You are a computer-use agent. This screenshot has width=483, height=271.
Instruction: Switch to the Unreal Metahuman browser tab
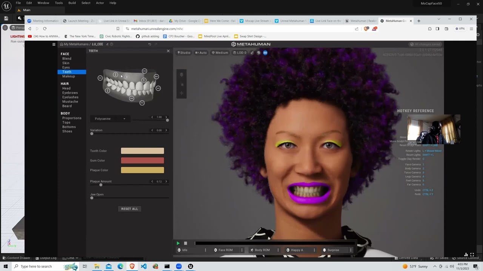click(290, 21)
